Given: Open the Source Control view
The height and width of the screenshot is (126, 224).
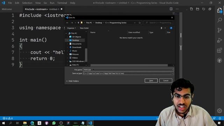Looking at the screenshot, I should tap(219, 30).
